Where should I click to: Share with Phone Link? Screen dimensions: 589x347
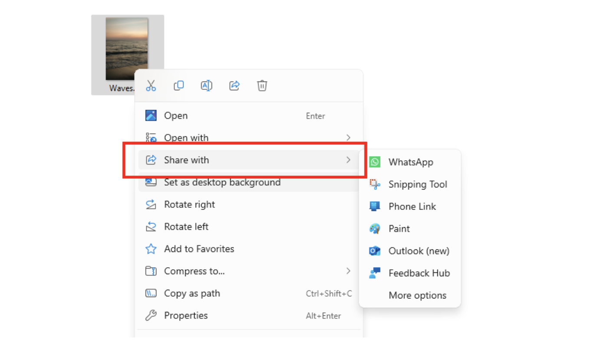[410, 206]
